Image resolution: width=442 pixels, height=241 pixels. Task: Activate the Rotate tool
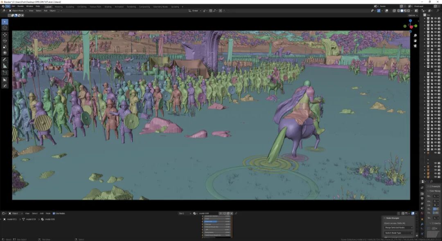[x=5, y=41]
